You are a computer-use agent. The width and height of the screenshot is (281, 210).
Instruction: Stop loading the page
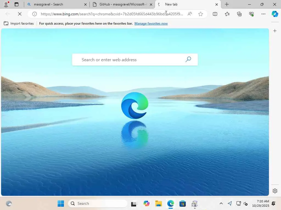pyautogui.click(x=20, y=14)
